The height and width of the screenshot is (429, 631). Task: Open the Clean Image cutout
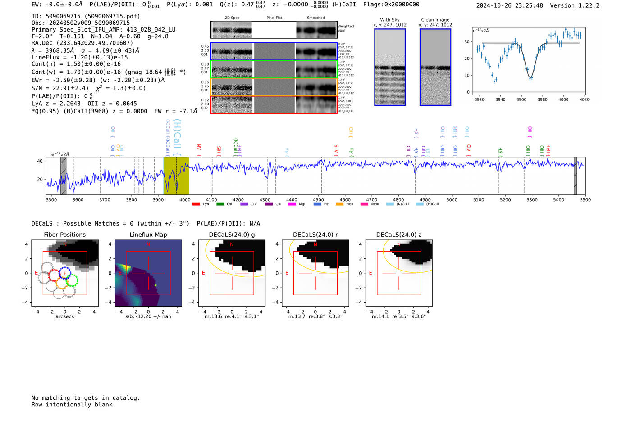click(435, 67)
